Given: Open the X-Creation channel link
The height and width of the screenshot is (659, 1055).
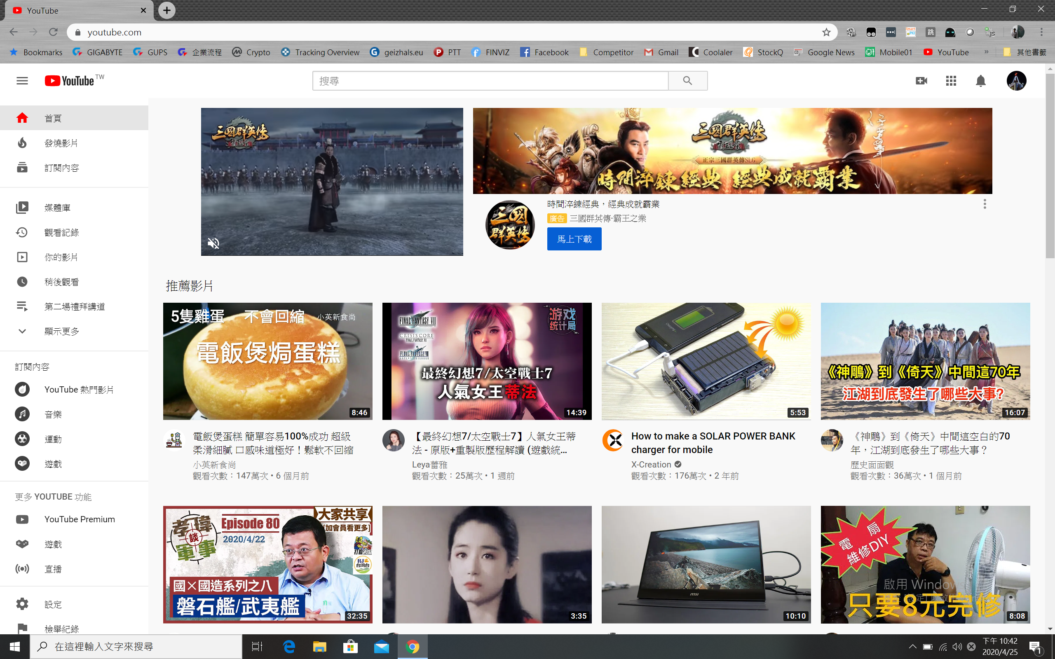Looking at the screenshot, I should click(651, 465).
